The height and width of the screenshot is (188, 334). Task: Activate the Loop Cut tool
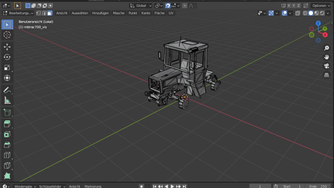[7, 155]
